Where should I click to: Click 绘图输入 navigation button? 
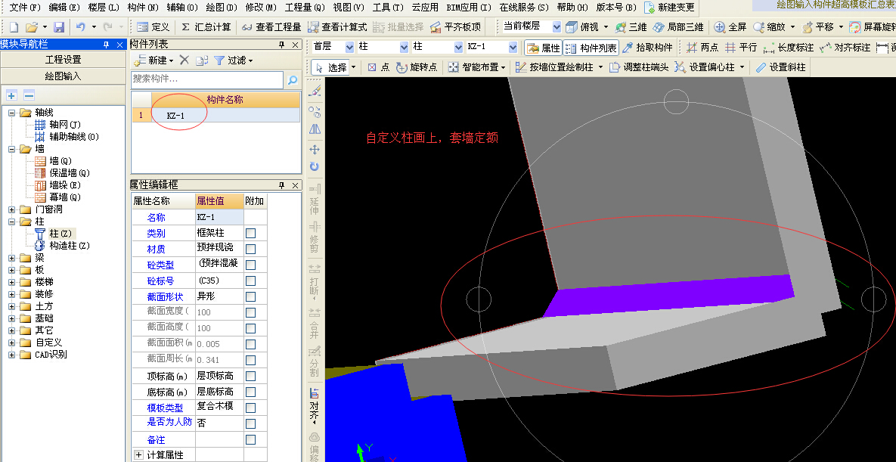coord(64,76)
